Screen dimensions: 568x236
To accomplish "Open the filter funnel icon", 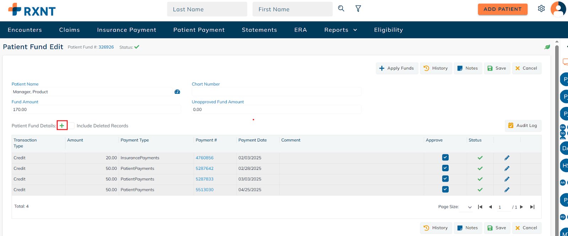I will click(358, 9).
